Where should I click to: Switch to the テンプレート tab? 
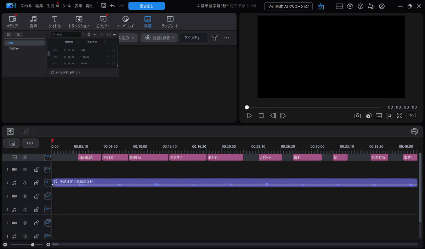170,22
